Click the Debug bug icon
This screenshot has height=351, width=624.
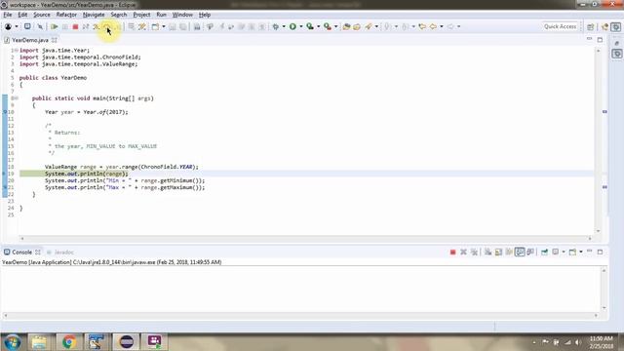275,26
